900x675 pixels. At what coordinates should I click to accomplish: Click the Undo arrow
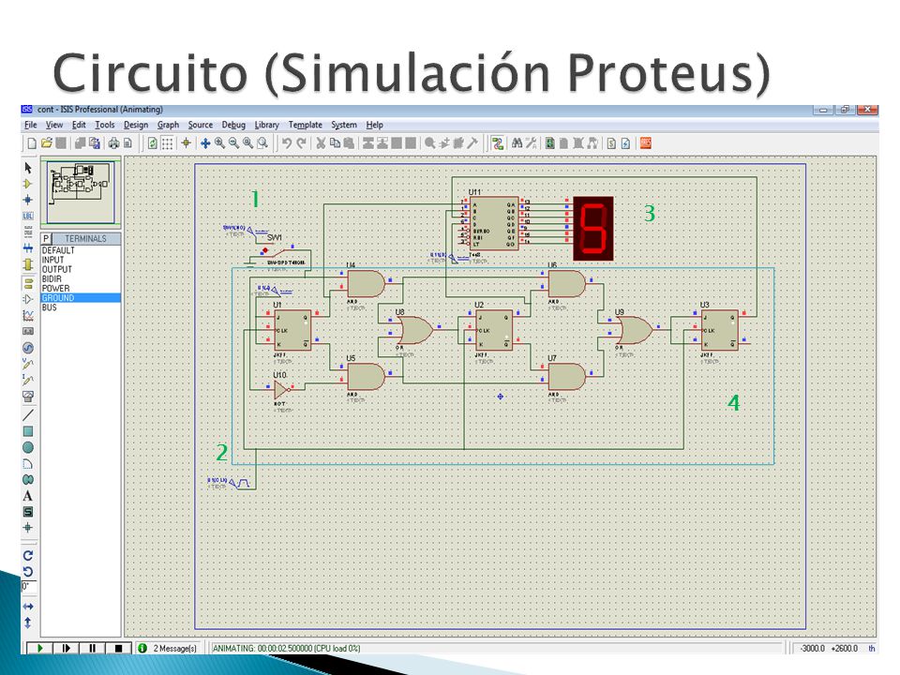pyautogui.click(x=287, y=142)
